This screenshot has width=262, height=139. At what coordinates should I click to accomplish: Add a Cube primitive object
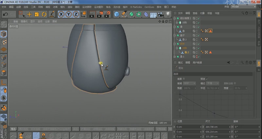point(117,14)
